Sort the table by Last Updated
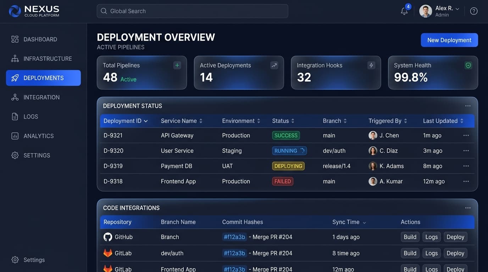The width and height of the screenshot is (488, 272). [x=443, y=121]
